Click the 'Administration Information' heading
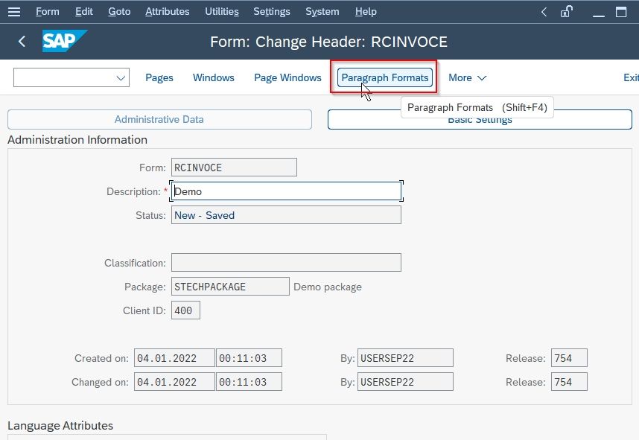Image resolution: width=639 pixels, height=440 pixels. 77,140
